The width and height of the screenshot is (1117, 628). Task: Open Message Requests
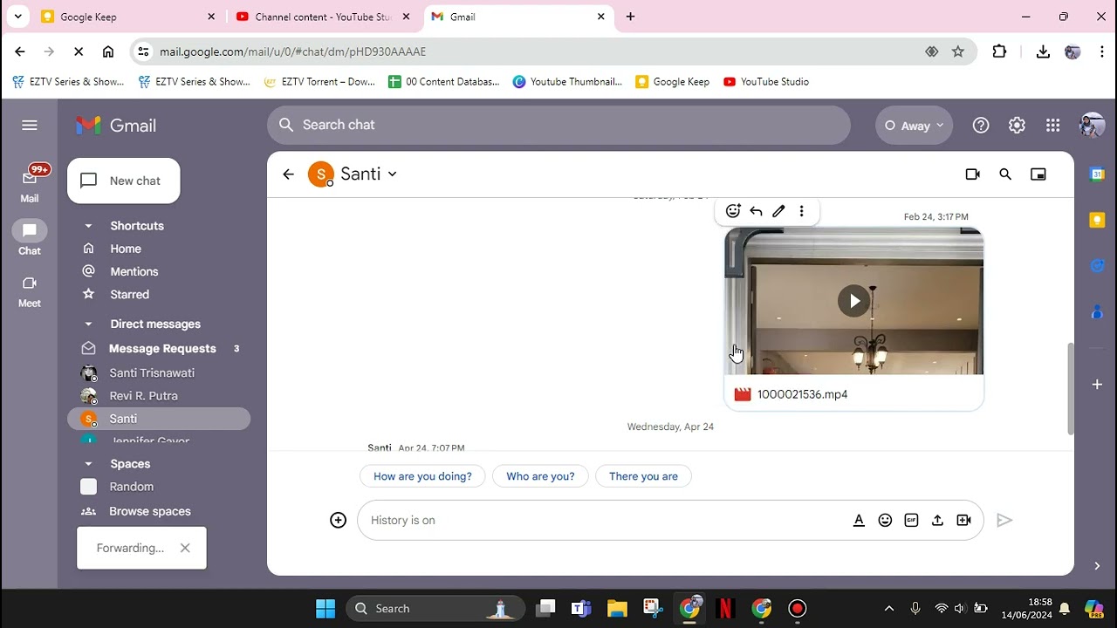click(161, 348)
